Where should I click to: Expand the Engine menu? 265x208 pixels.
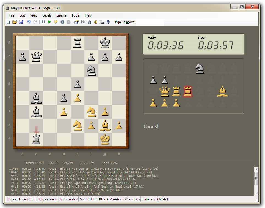(61, 15)
